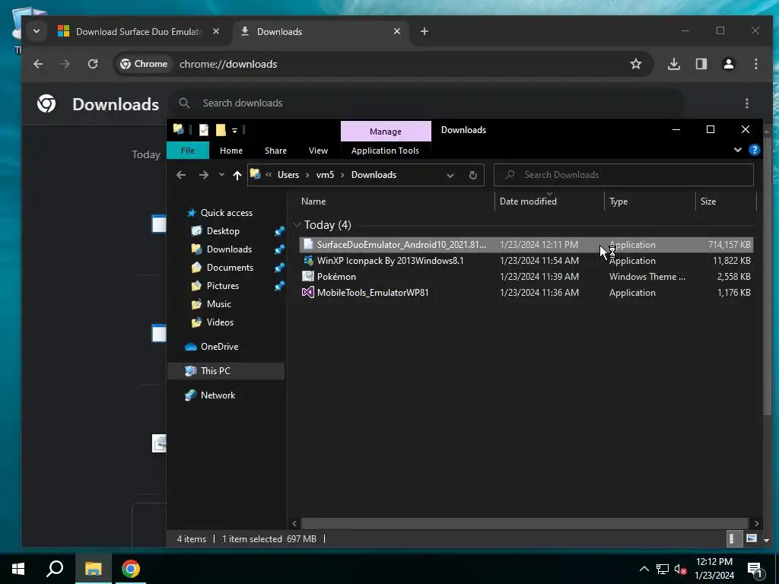779x584 pixels.
Task: Open the Share ribbon tab
Action: pos(275,151)
